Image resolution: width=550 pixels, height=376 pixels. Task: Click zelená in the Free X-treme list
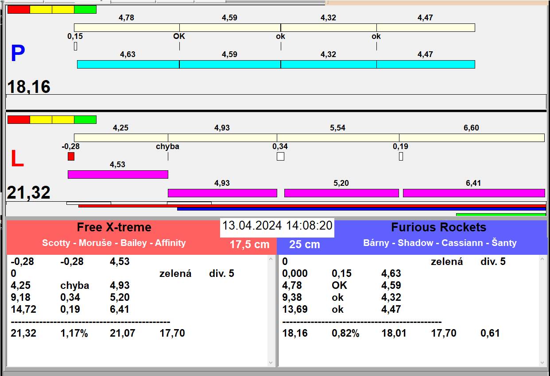click(175, 273)
